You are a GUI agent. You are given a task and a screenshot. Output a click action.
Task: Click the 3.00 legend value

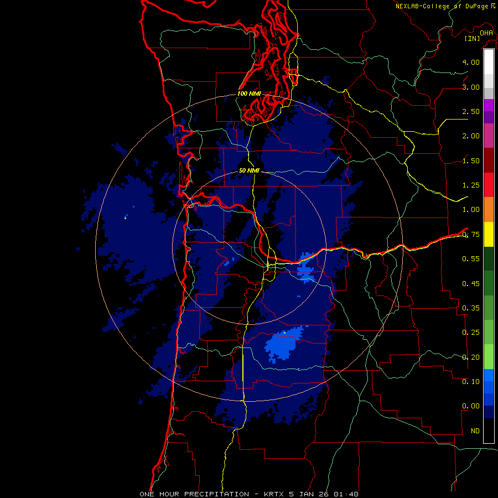point(471,87)
